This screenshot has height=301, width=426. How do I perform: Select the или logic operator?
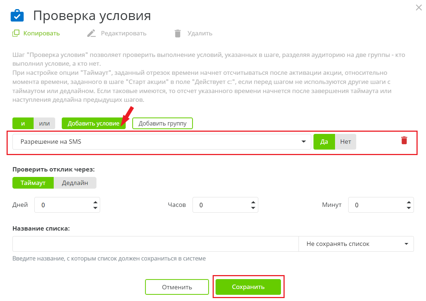click(x=44, y=123)
